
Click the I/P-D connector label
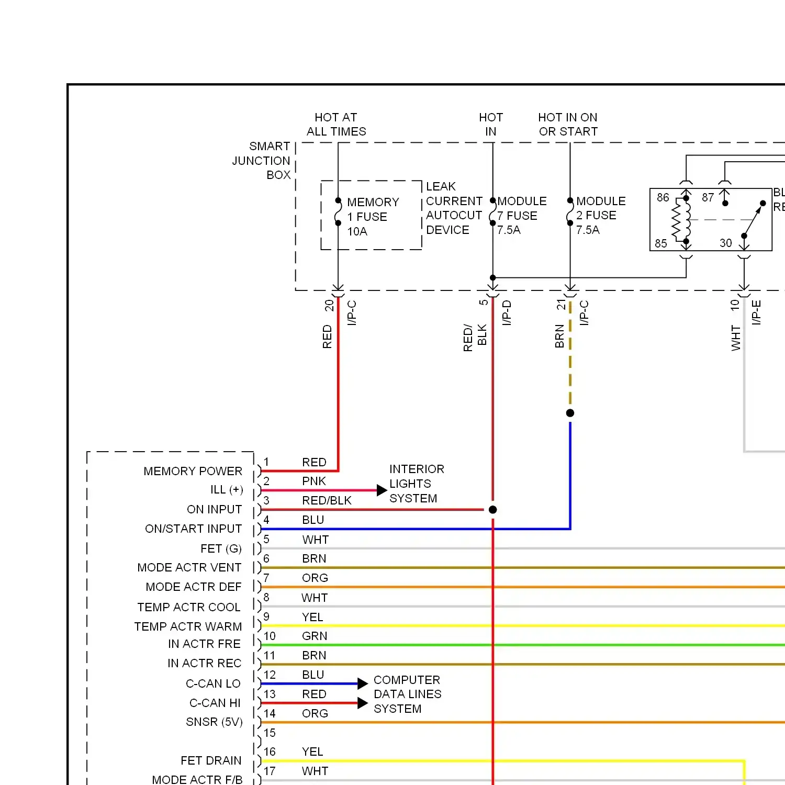click(x=507, y=313)
